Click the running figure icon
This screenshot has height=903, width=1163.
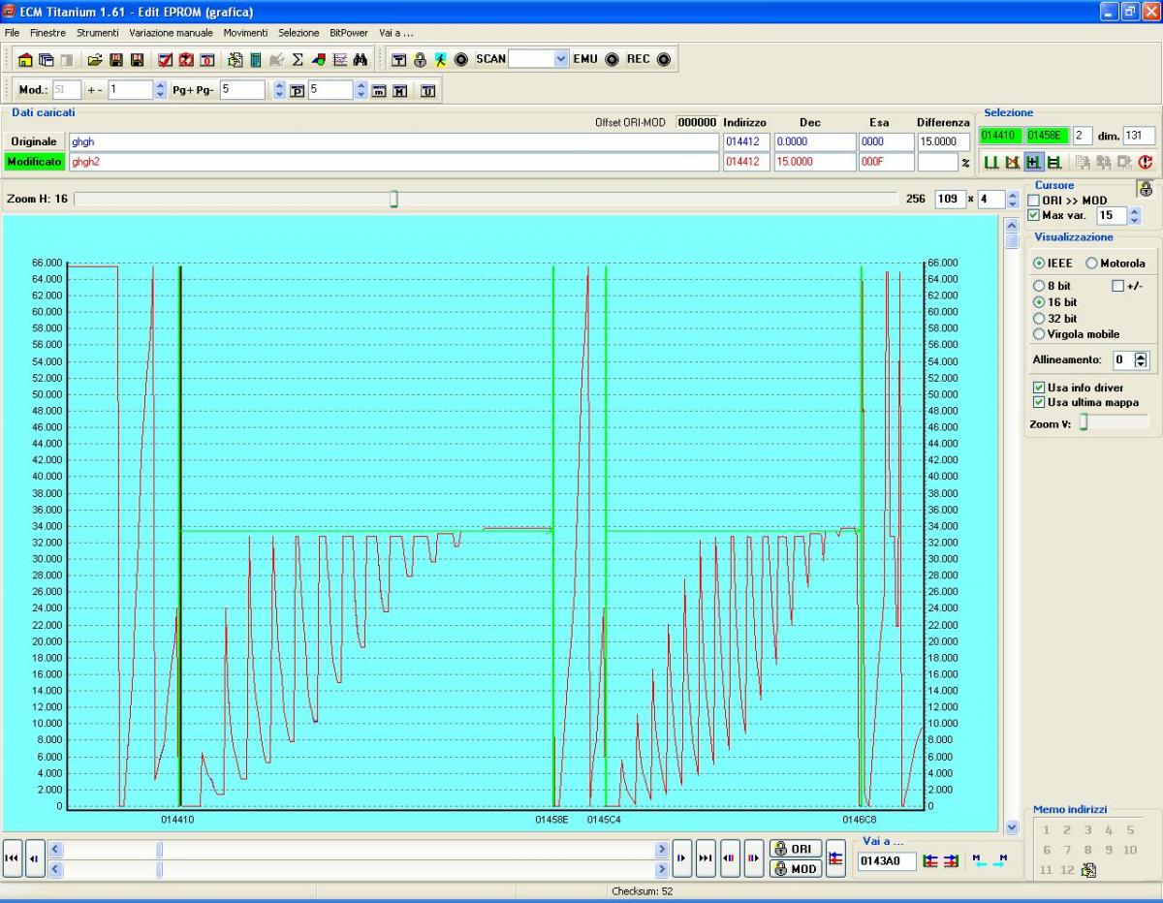(440, 60)
